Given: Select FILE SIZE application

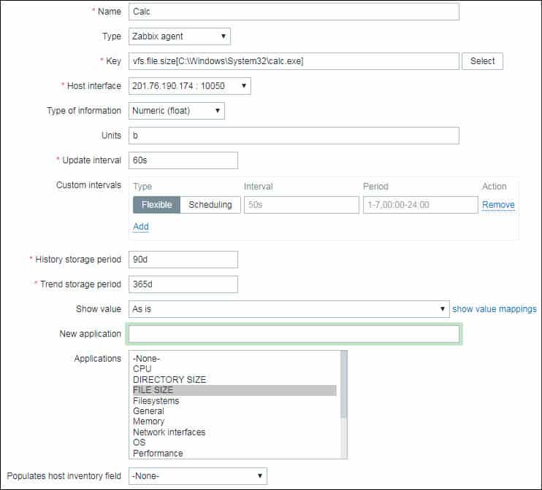Looking at the screenshot, I should (234, 390).
